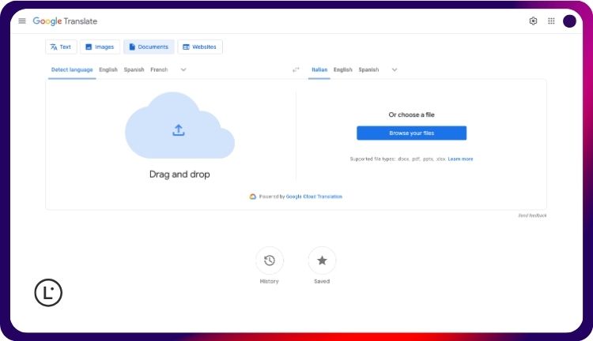The height and width of the screenshot is (341, 593).
Task: Set target language to Spanish
Action: point(368,69)
